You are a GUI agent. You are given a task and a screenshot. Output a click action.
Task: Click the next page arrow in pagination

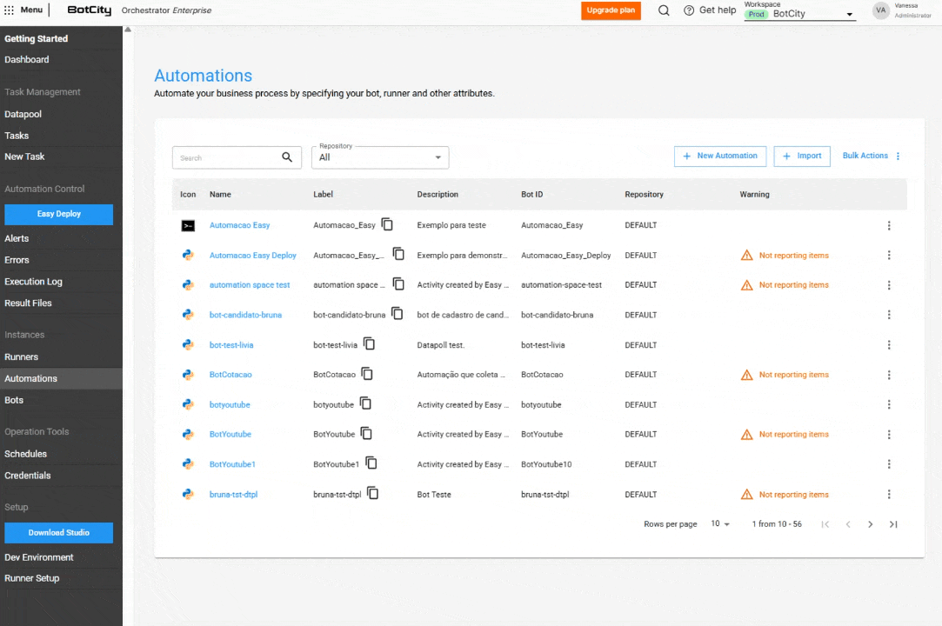pyautogui.click(x=870, y=524)
